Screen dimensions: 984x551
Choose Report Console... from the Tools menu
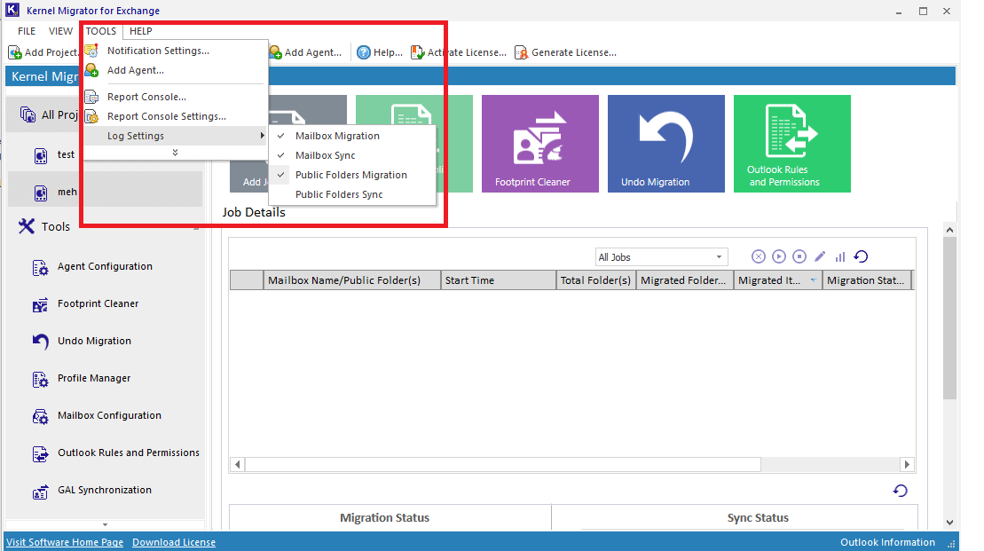(x=176, y=97)
